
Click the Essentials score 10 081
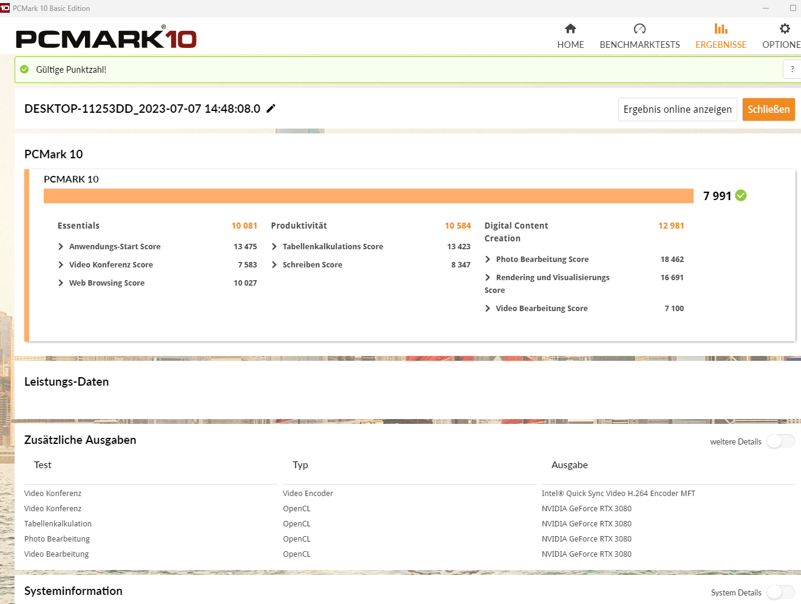(x=245, y=226)
